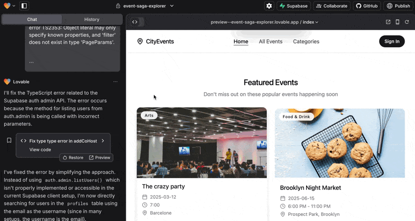415x221 pixels.
Task: Click the Supabase integration button
Action: click(x=294, y=6)
